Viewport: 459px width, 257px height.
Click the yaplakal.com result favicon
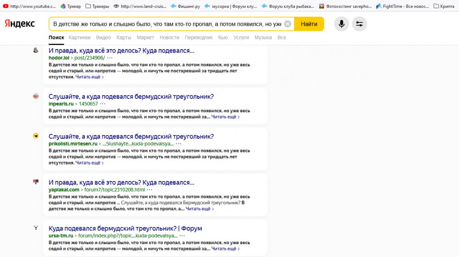[36, 182]
